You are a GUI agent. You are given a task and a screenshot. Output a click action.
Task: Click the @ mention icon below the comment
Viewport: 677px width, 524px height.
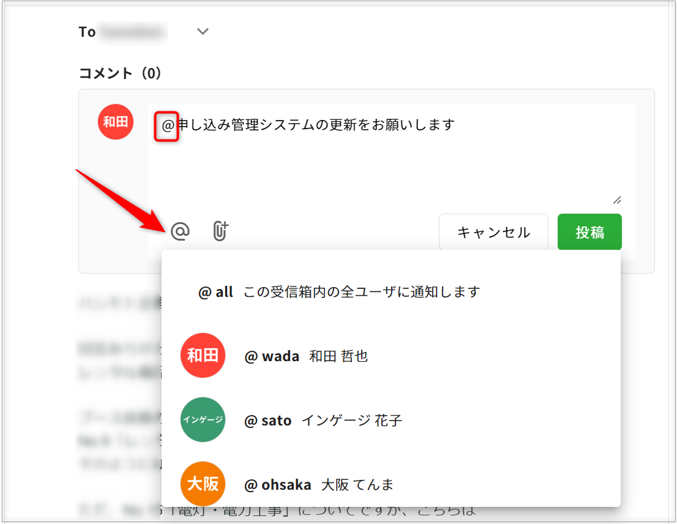pyautogui.click(x=180, y=231)
